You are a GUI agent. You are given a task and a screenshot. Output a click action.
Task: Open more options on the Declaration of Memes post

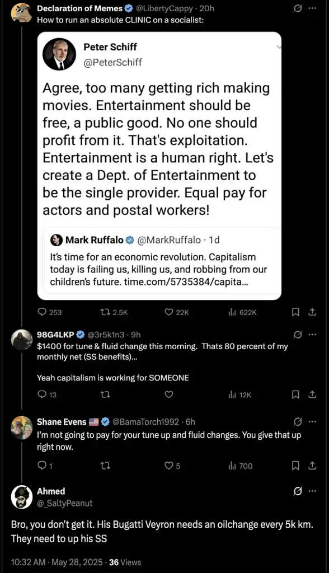tap(312, 8)
